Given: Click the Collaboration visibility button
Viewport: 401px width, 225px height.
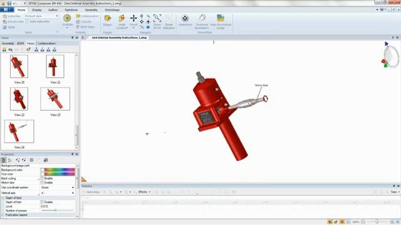Looking at the screenshot, I should point(87,16).
